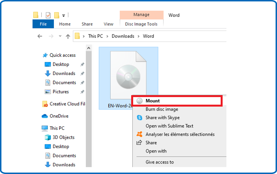Viewport: 277px width, 174px height.
Task: Click the pin icon next to Pictures
Action: click(82, 92)
